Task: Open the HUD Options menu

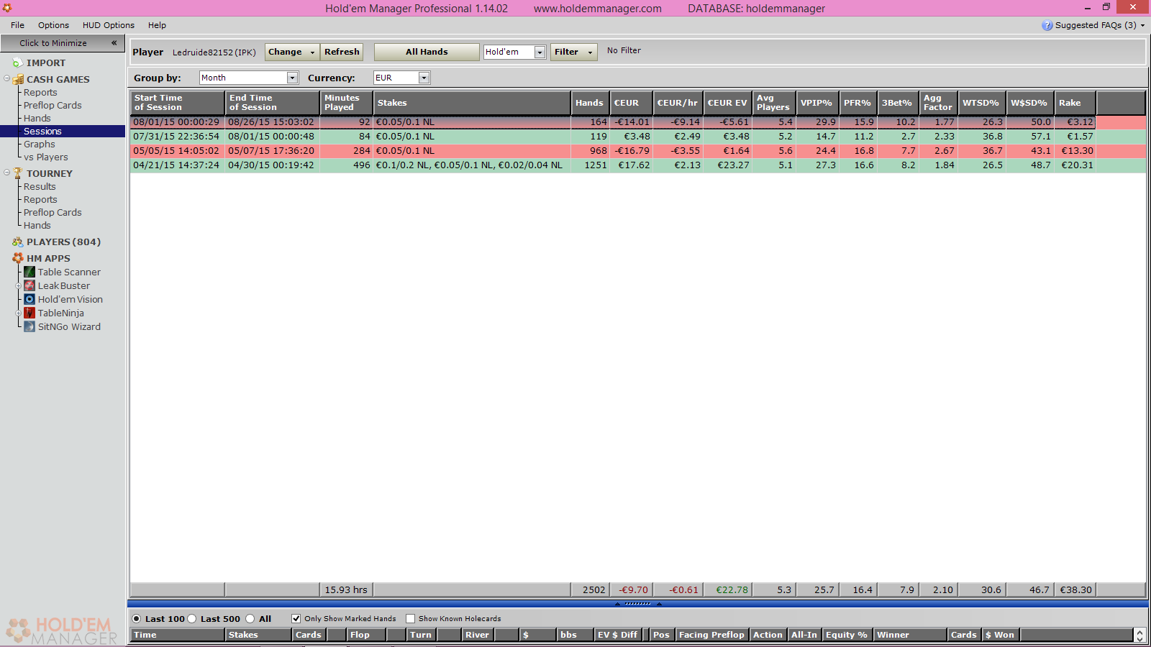Action: coord(109,25)
